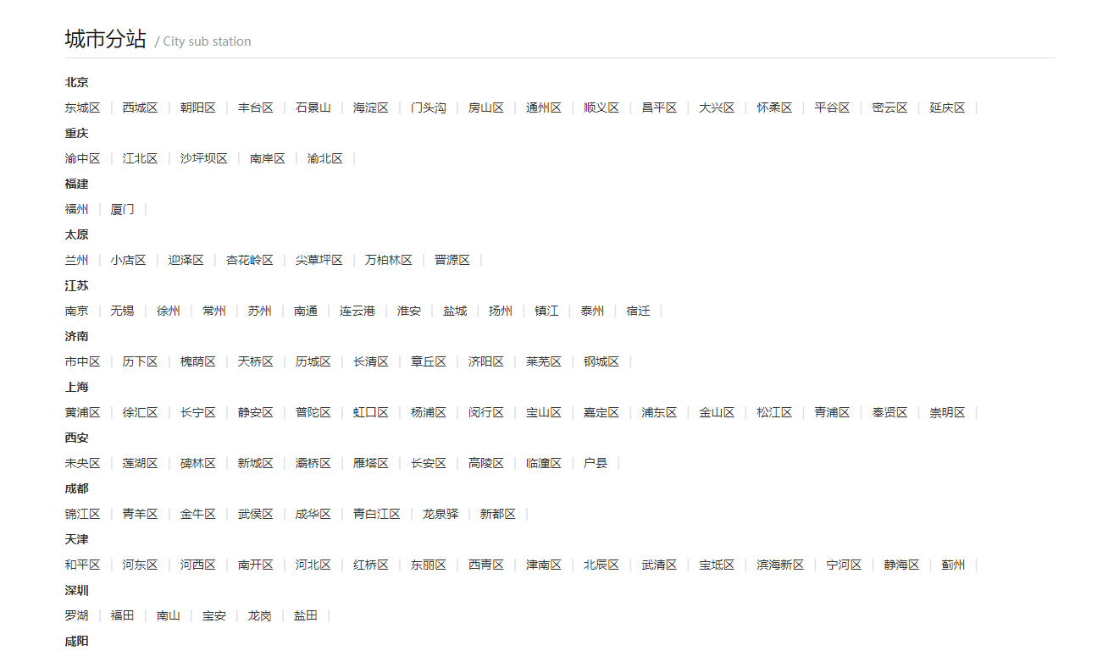Viewport: 1103px width, 667px height.
Task: Open 渝中区 under 重庆
Action: 82,158
